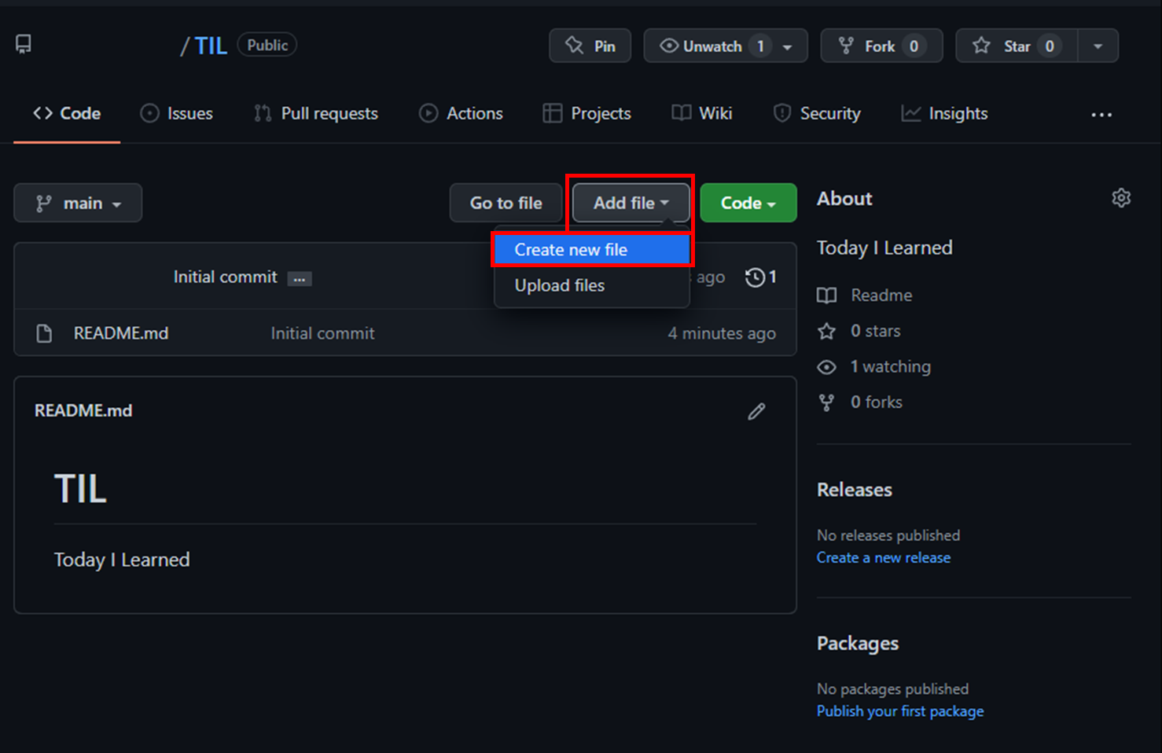Viewport: 1162px width, 753px height.
Task: Click the book icon beside Readme
Action: click(826, 296)
